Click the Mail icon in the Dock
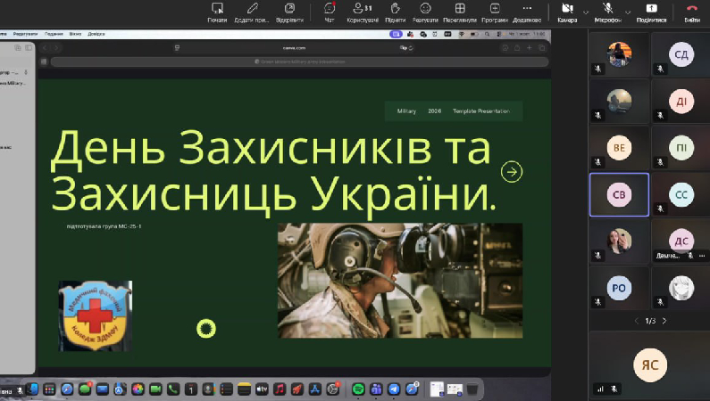The image size is (710, 401). point(103,389)
